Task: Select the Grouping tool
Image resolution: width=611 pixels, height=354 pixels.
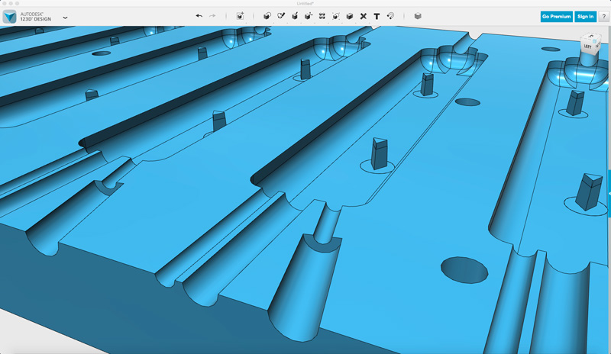Action: [x=336, y=16]
